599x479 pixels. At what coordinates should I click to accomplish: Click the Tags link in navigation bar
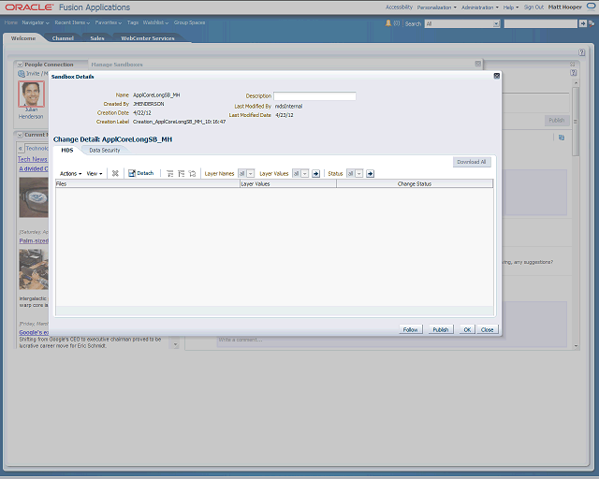point(133,22)
